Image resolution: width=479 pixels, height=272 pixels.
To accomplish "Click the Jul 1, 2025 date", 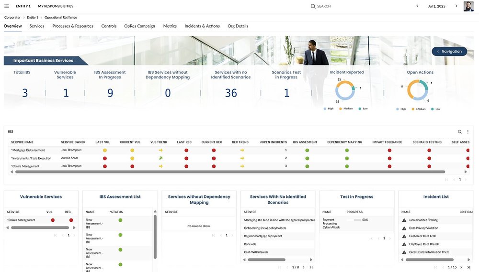I will tap(436, 6).
